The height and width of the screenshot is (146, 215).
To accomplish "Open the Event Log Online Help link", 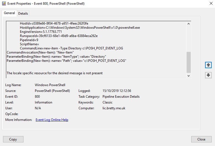I will pyautogui.click(x=52, y=120).
